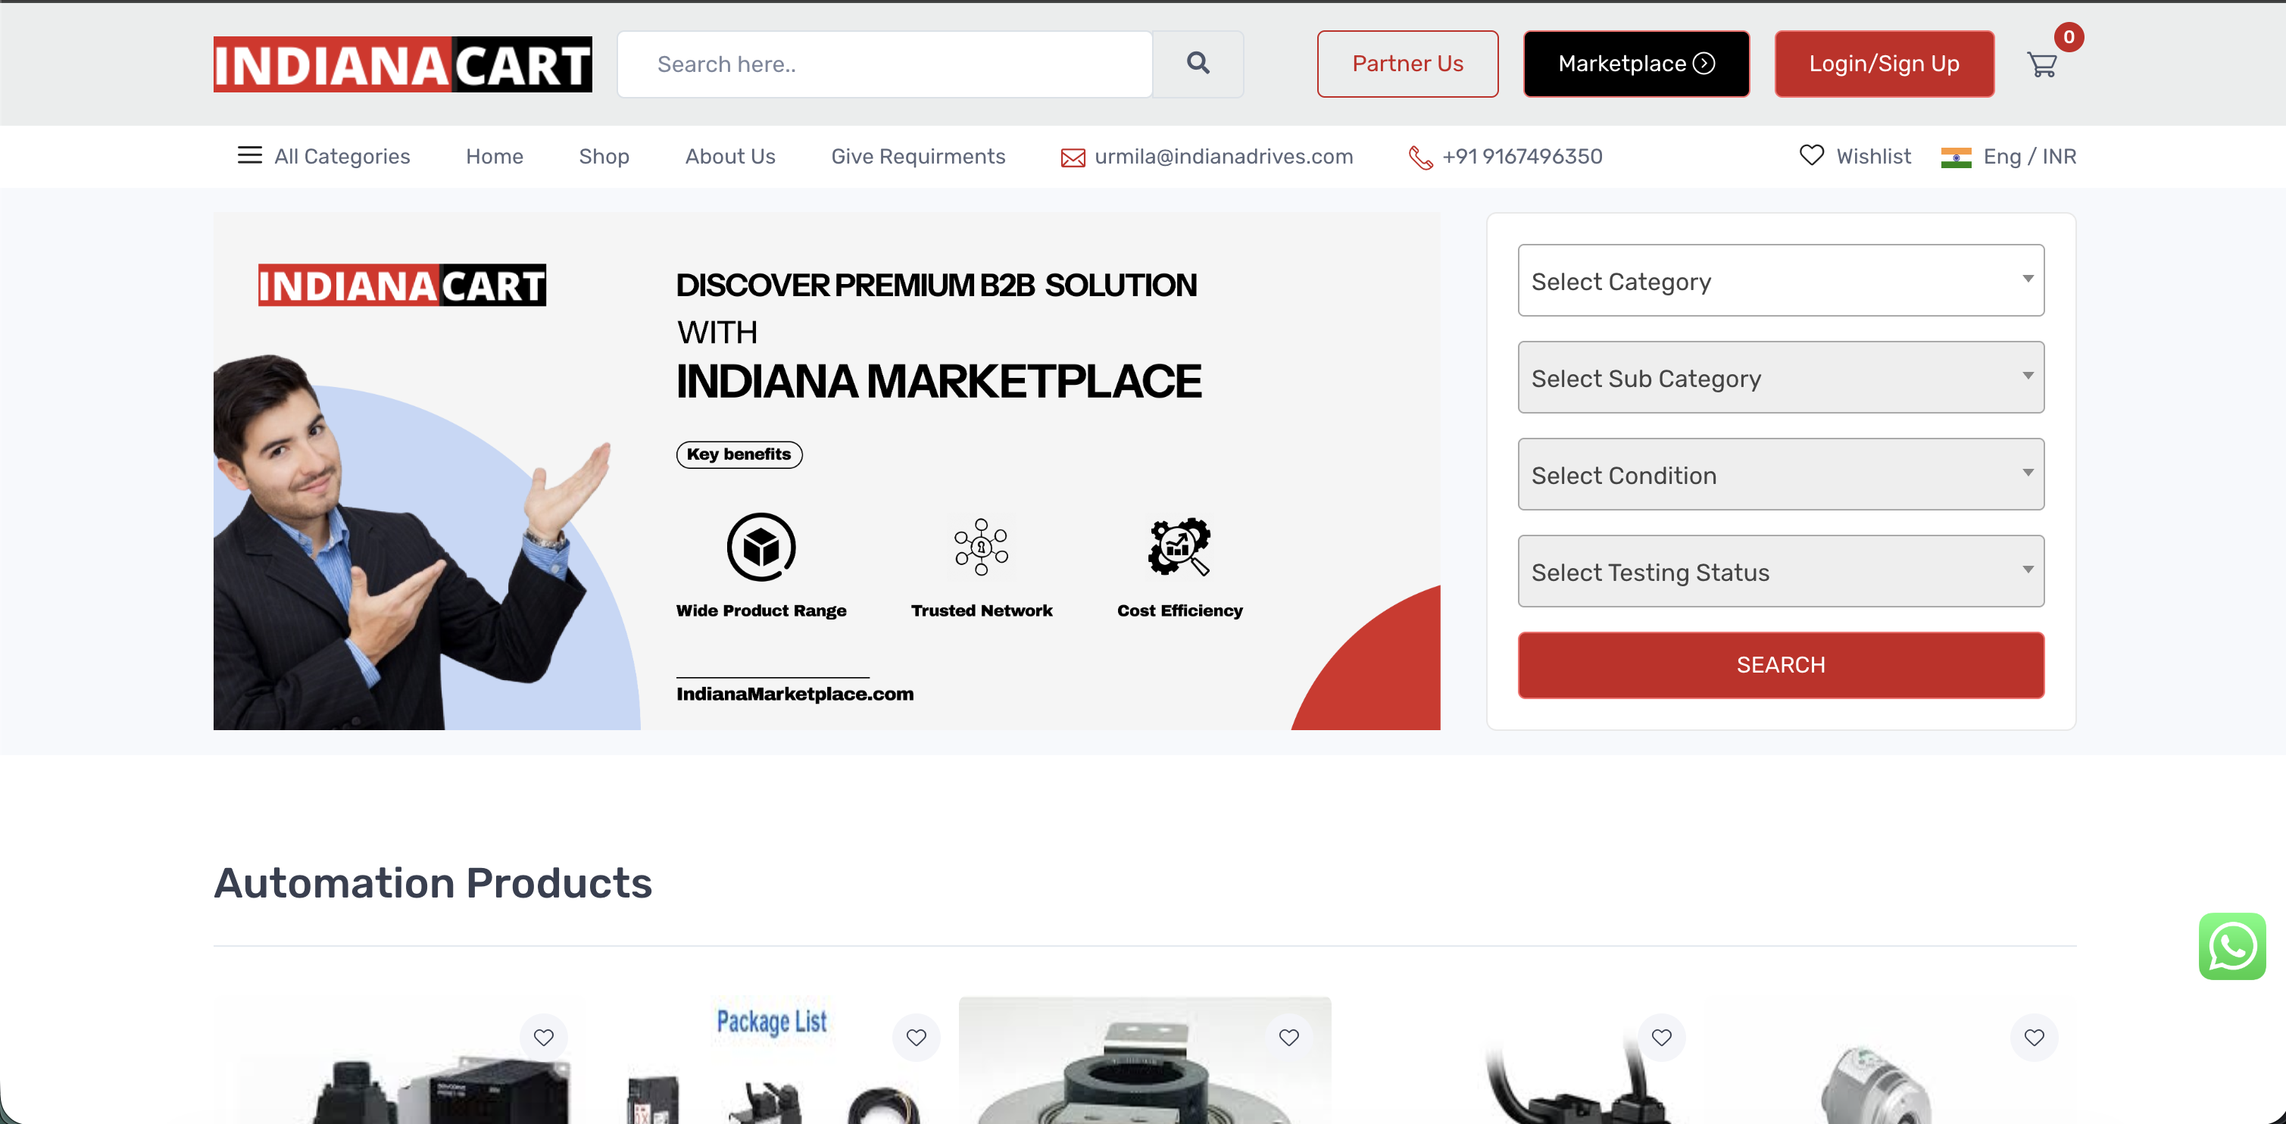
Task: Open the About Us page
Action: pyautogui.click(x=729, y=156)
